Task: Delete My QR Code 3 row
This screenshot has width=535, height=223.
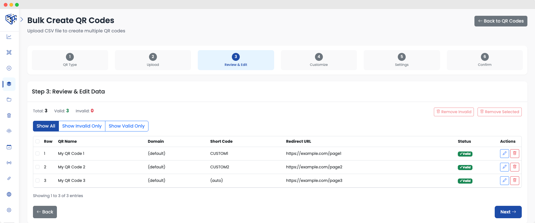Action: (x=514, y=180)
